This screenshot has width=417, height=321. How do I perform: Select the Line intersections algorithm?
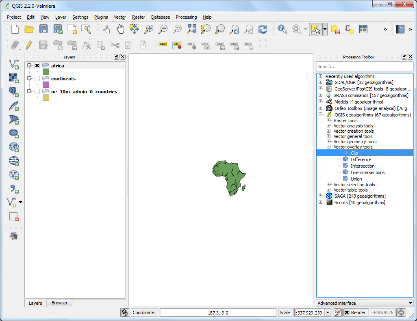367,172
